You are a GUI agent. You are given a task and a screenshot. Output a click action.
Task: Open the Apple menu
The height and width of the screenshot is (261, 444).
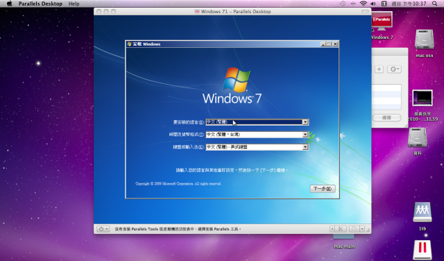tap(9, 3)
